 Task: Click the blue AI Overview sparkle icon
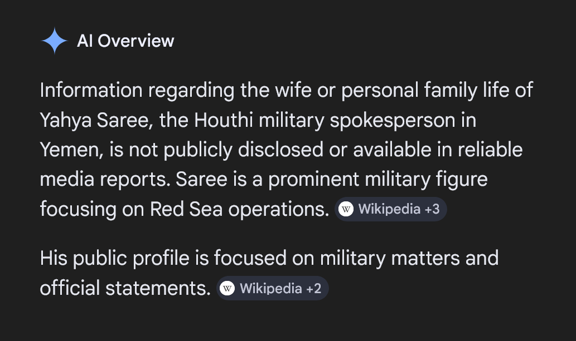[x=54, y=41]
